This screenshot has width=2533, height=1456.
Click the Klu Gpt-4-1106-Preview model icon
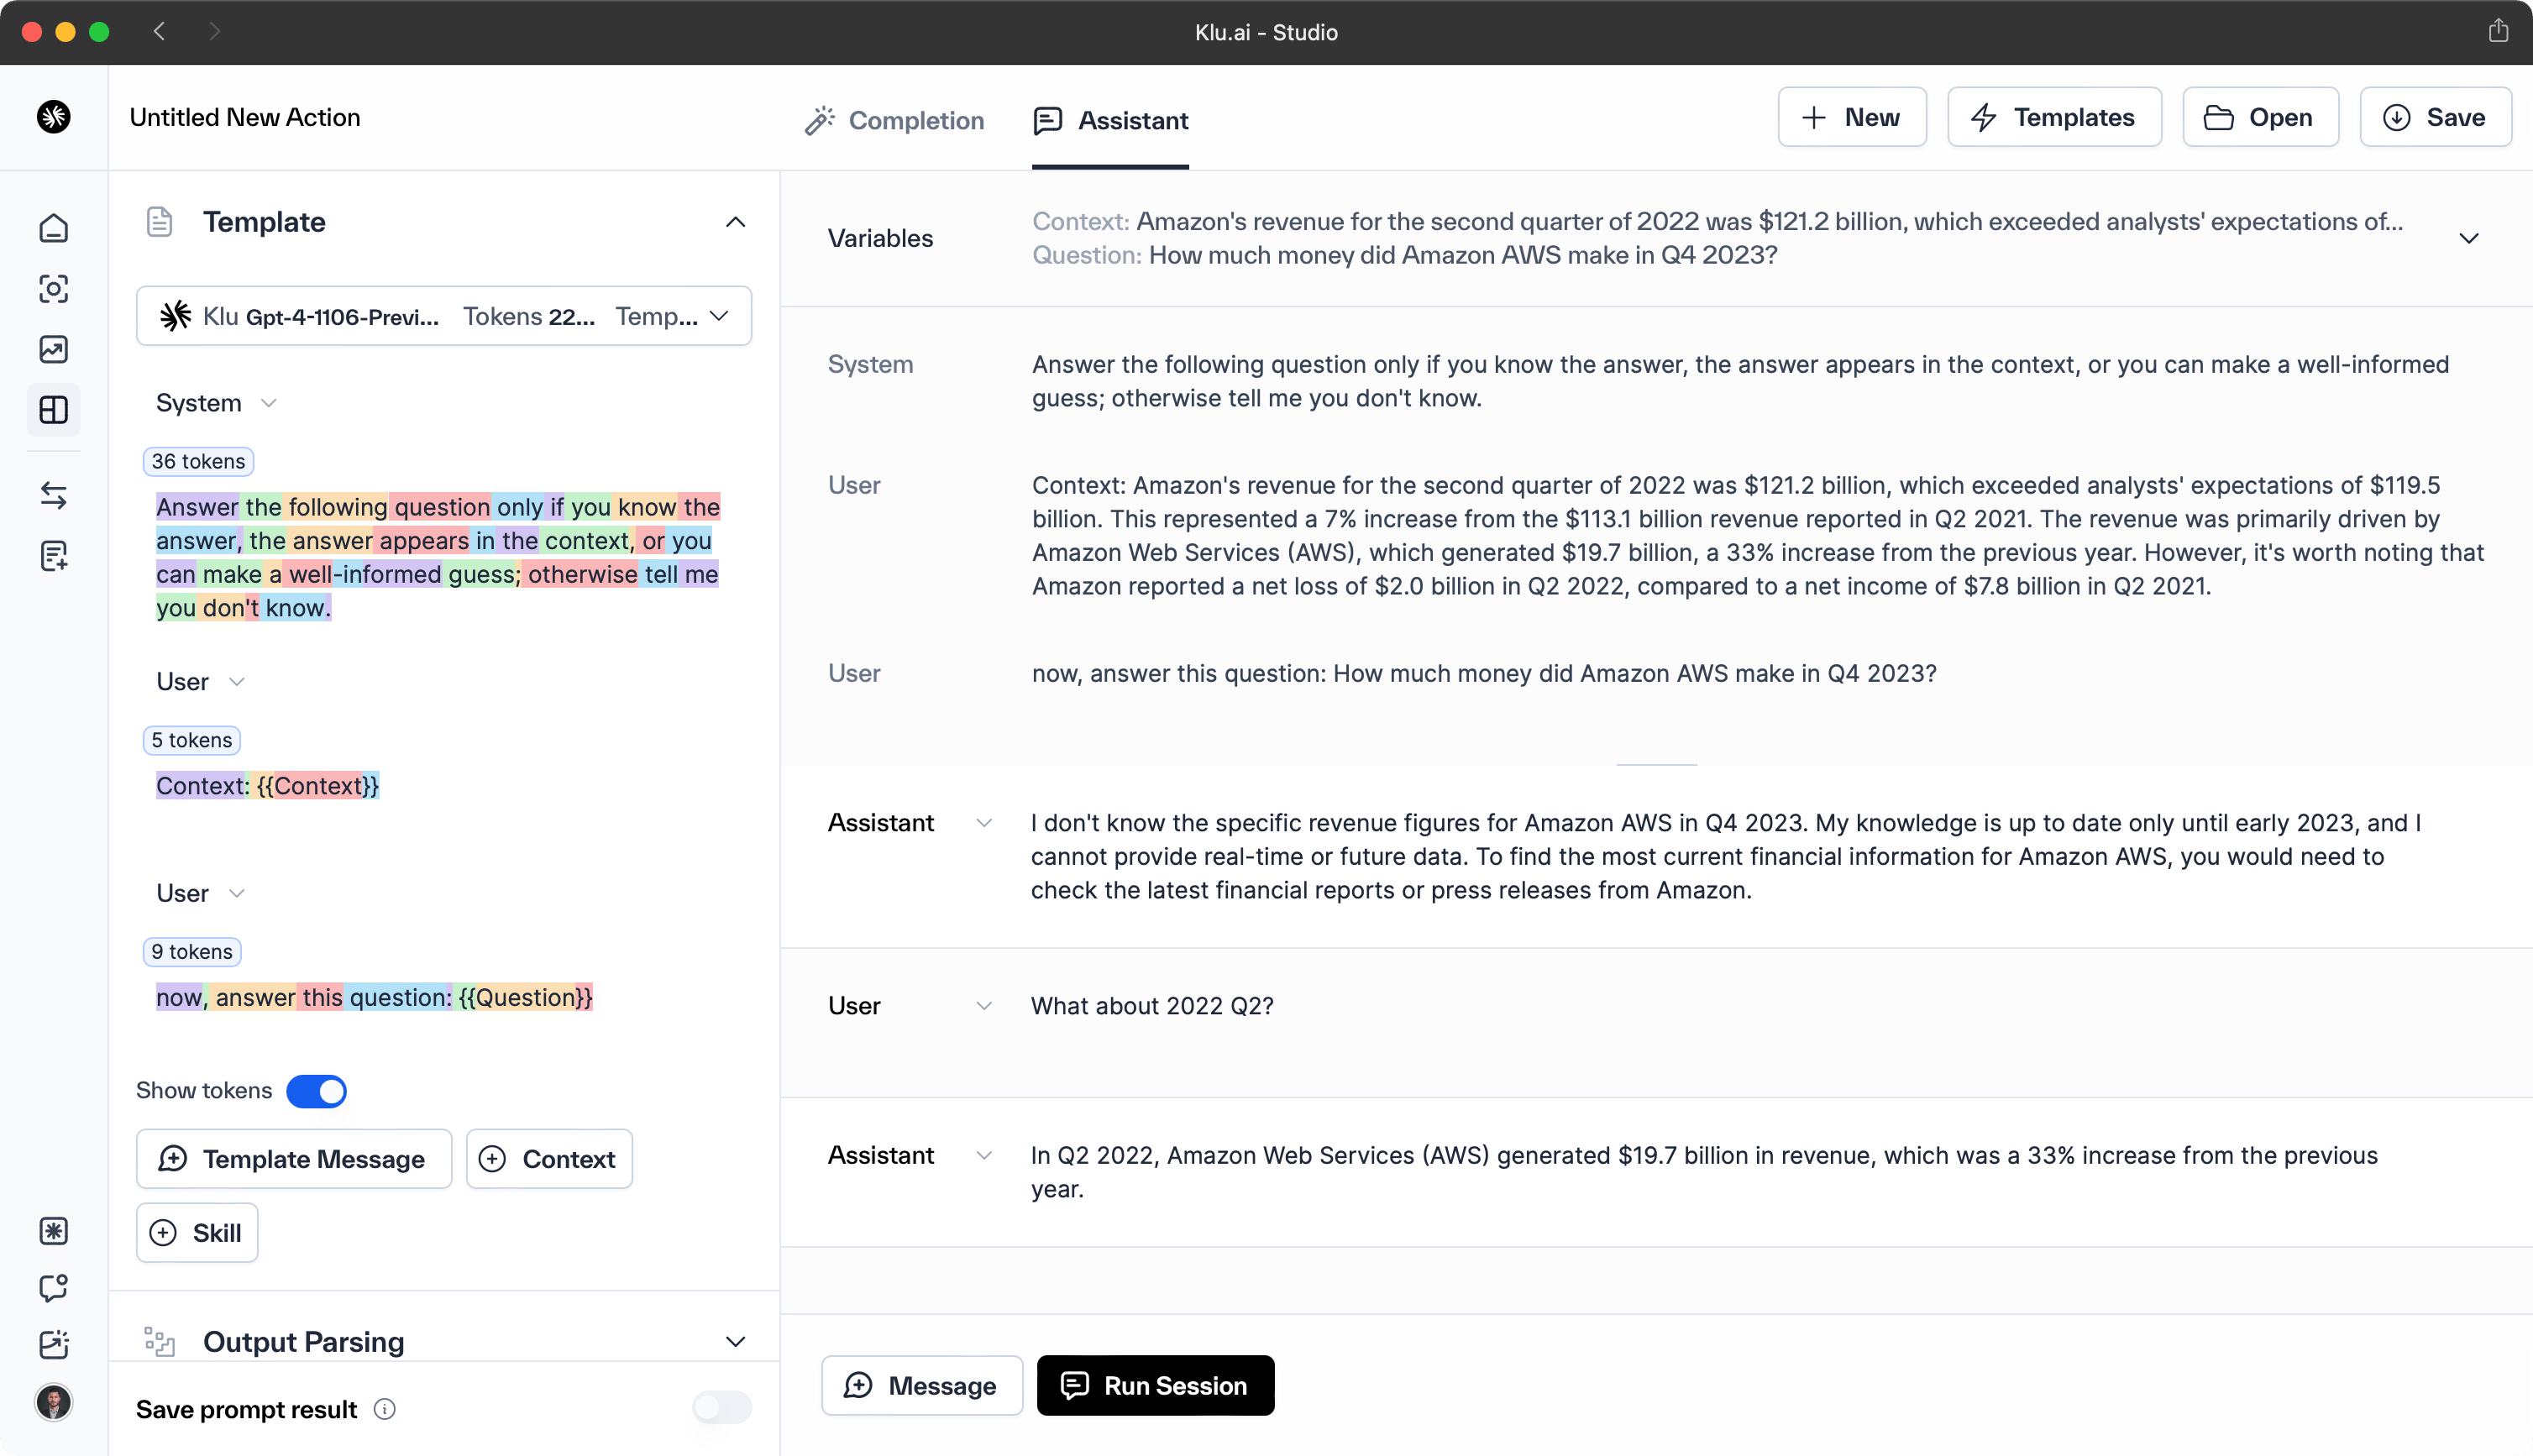coord(174,315)
